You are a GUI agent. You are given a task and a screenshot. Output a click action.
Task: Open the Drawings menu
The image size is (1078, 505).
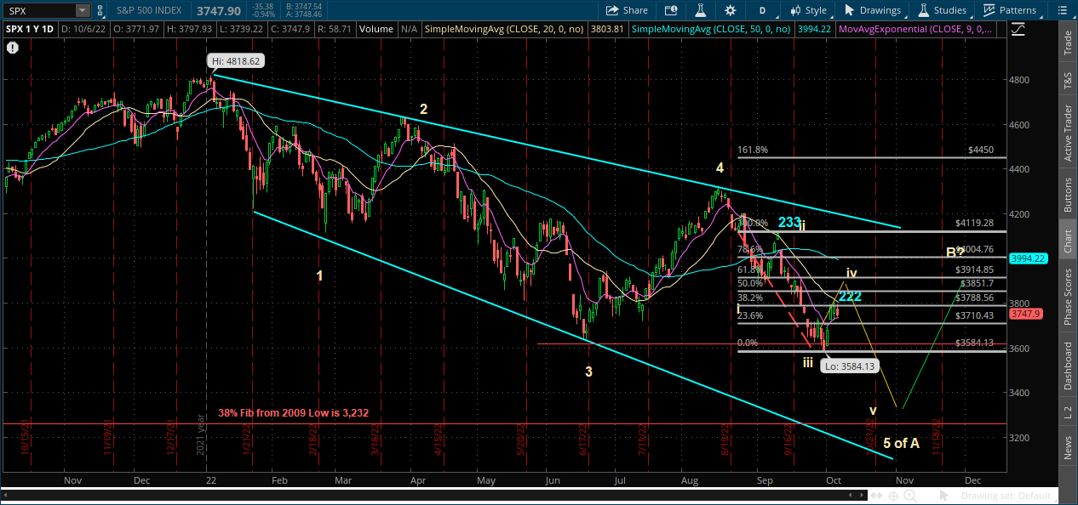tap(873, 10)
